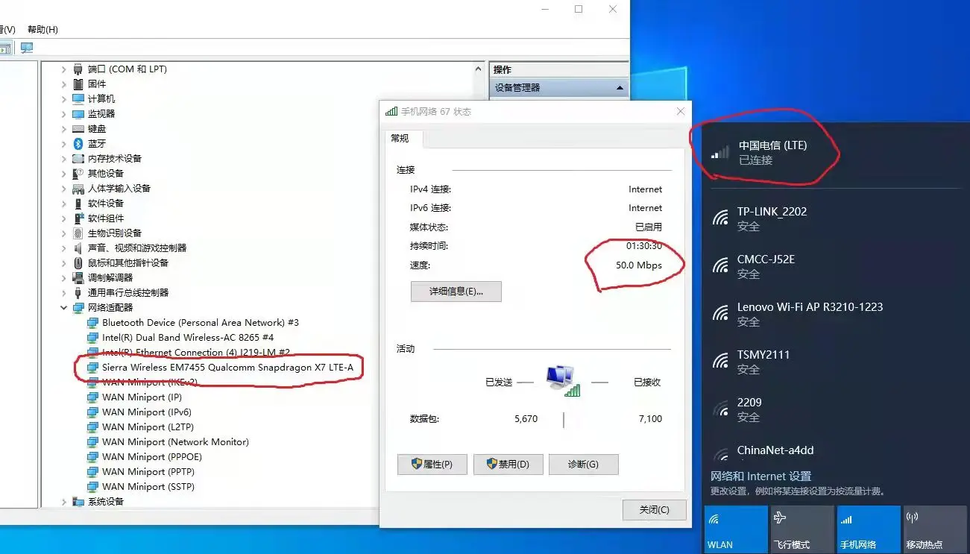Expand the 系统设备 tree node
This screenshot has width=970, height=554.
click(x=64, y=502)
